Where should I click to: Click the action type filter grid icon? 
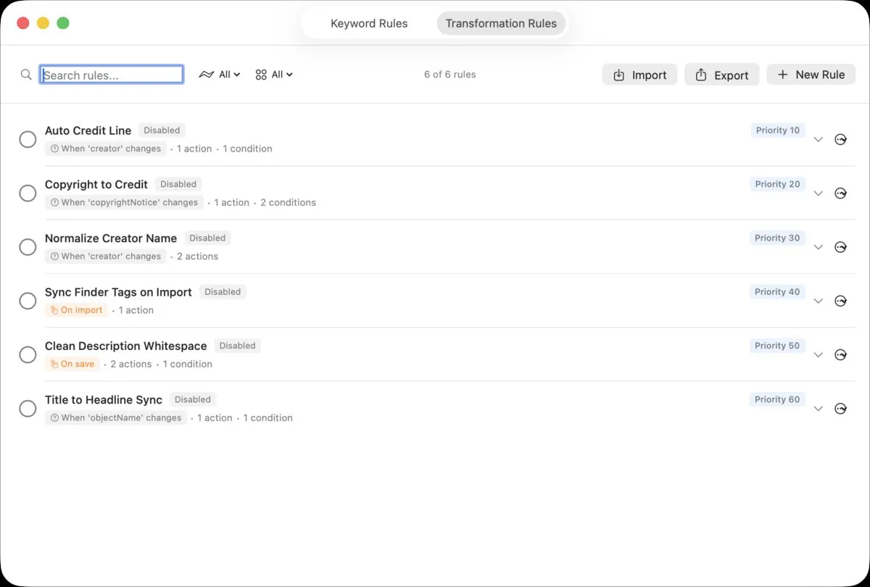coord(260,74)
